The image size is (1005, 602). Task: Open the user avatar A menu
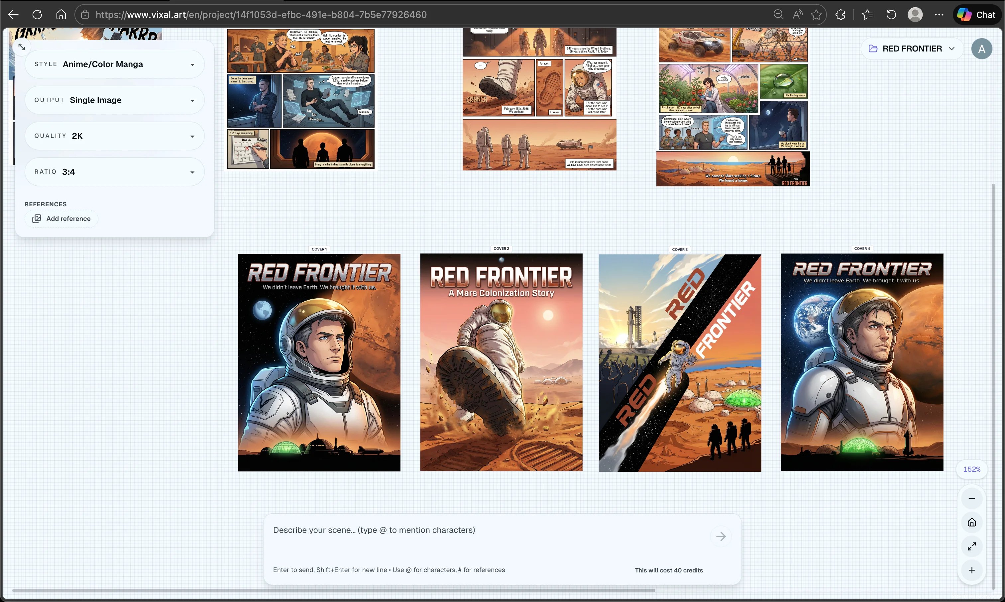pos(981,49)
